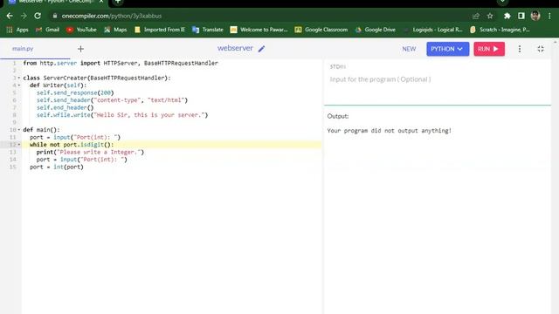The height and width of the screenshot is (314, 559).
Task: Open the Maps bookmark
Action: [115, 30]
